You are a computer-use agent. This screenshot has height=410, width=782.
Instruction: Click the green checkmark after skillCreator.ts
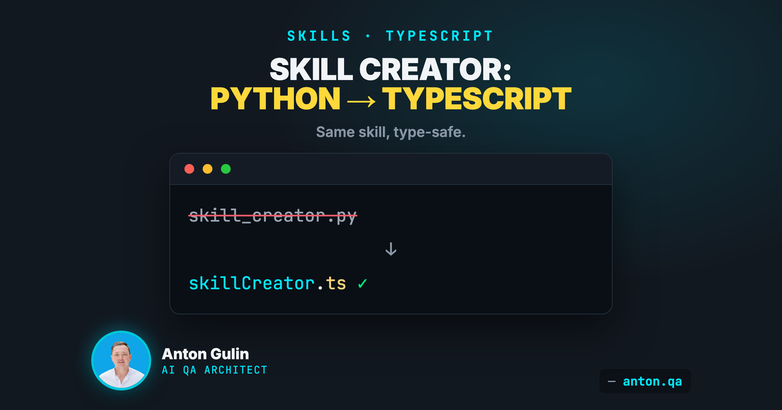[x=363, y=284]
